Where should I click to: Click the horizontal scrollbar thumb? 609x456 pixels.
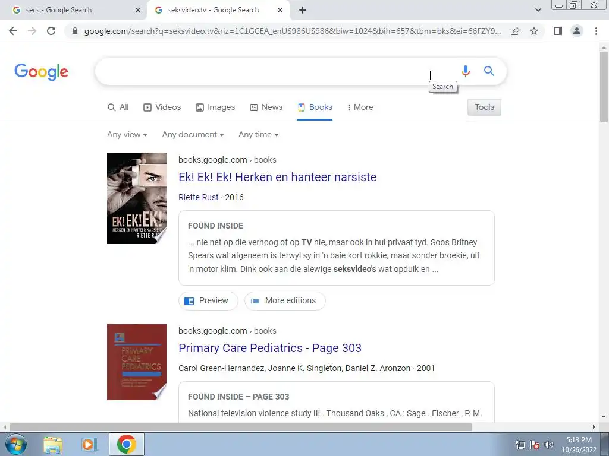(241, 427)
